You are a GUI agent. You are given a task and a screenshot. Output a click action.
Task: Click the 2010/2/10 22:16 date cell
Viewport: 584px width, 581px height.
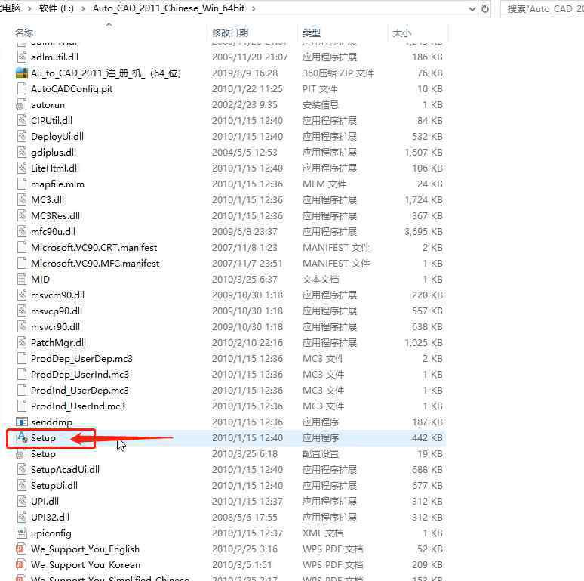(247, 343)
